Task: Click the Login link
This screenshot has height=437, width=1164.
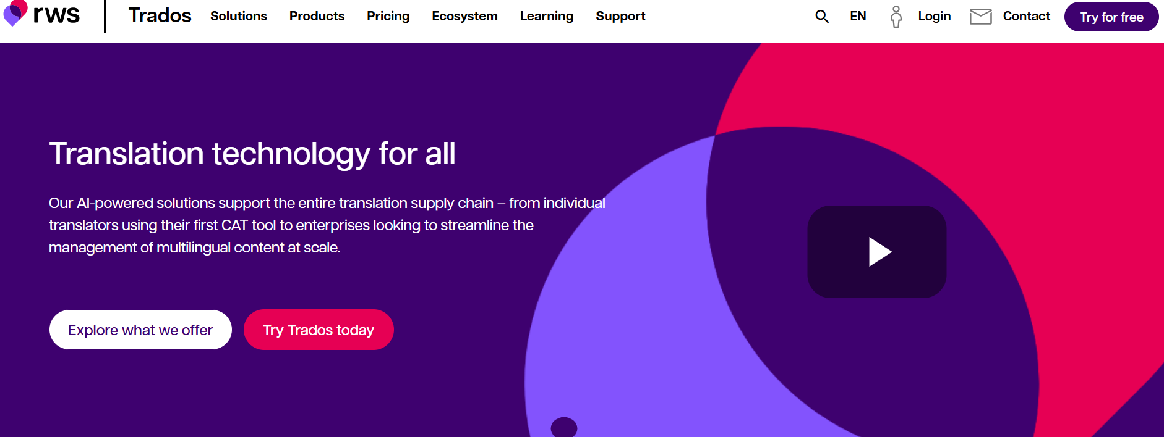Action: coord(935,17)
